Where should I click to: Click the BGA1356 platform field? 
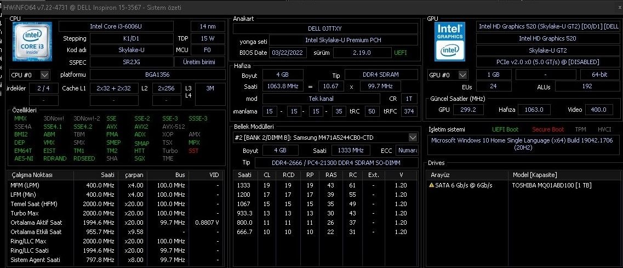(x=157, y=75)
